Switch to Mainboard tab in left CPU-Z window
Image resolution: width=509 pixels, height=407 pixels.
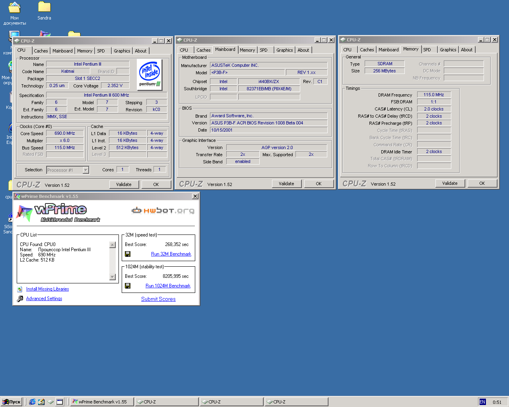point(62,51)
